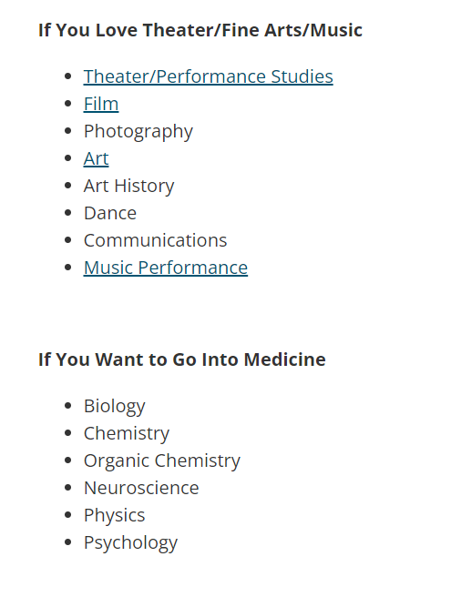Click the bullet before Psychology
The width and height of the screenshot is (461, 597).
click(x=68, y=542)
